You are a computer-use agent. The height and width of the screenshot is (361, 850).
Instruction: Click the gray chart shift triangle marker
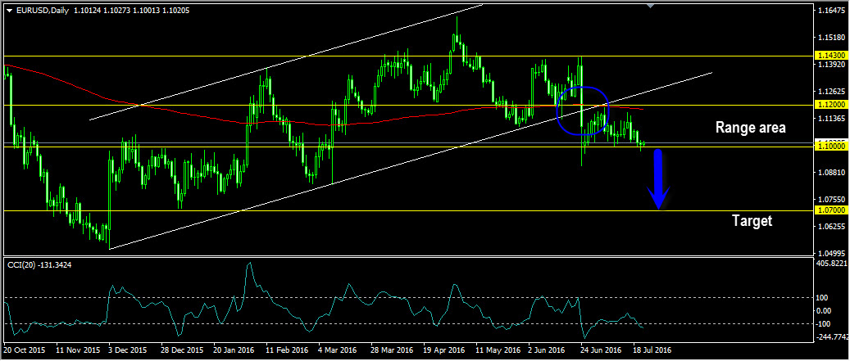651,6
